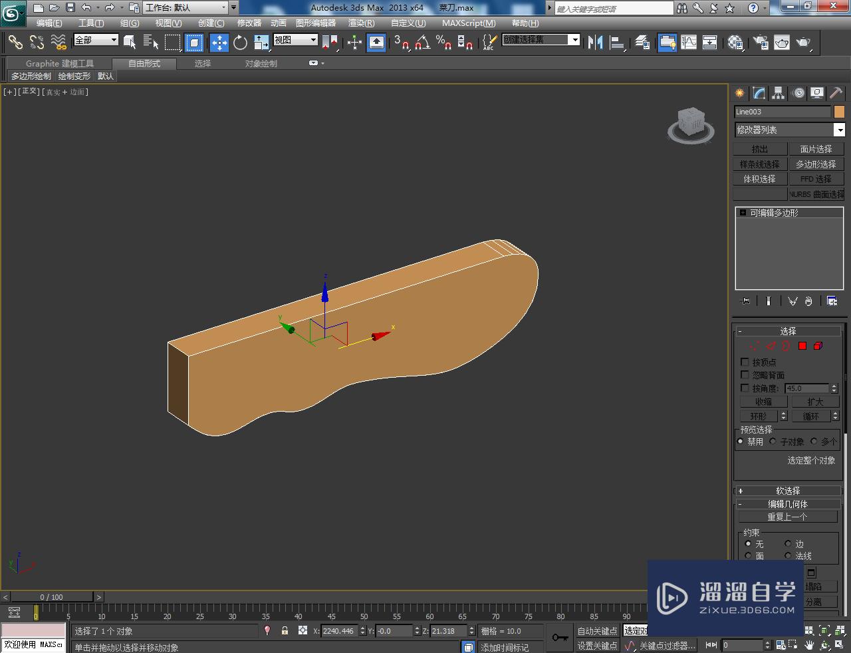Enable the 忽略背面 checkbox
This screenshot has height=653, width=851.
745,375
